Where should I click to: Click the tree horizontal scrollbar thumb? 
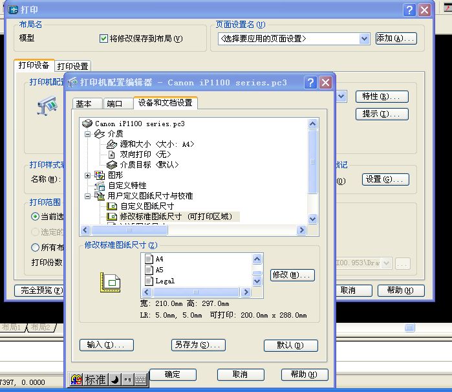[x=129, y=230]
